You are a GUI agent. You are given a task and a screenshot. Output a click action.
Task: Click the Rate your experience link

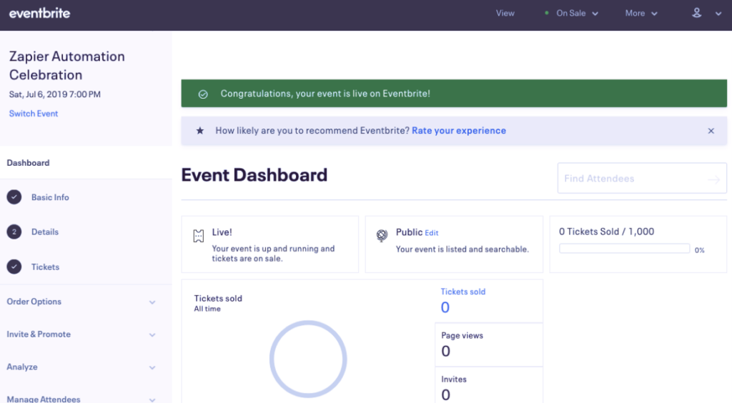pyautogui.click(x=459, y=131)
